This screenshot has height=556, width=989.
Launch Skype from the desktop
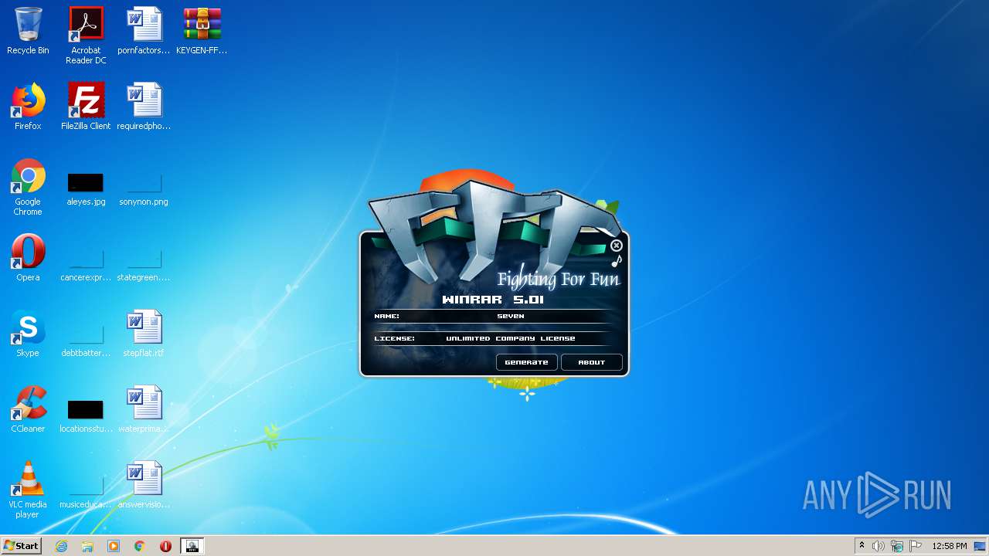pyautogui.click(x=28, y=334)
